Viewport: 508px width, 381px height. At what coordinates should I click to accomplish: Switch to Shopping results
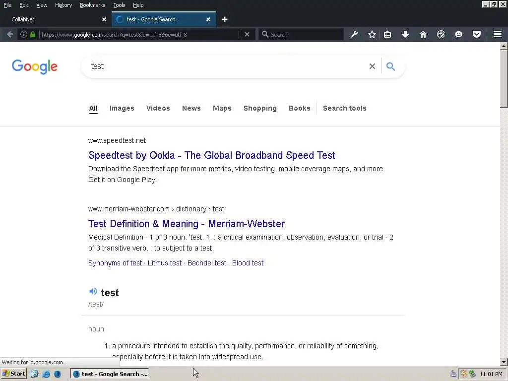click(x=260, y=108)
